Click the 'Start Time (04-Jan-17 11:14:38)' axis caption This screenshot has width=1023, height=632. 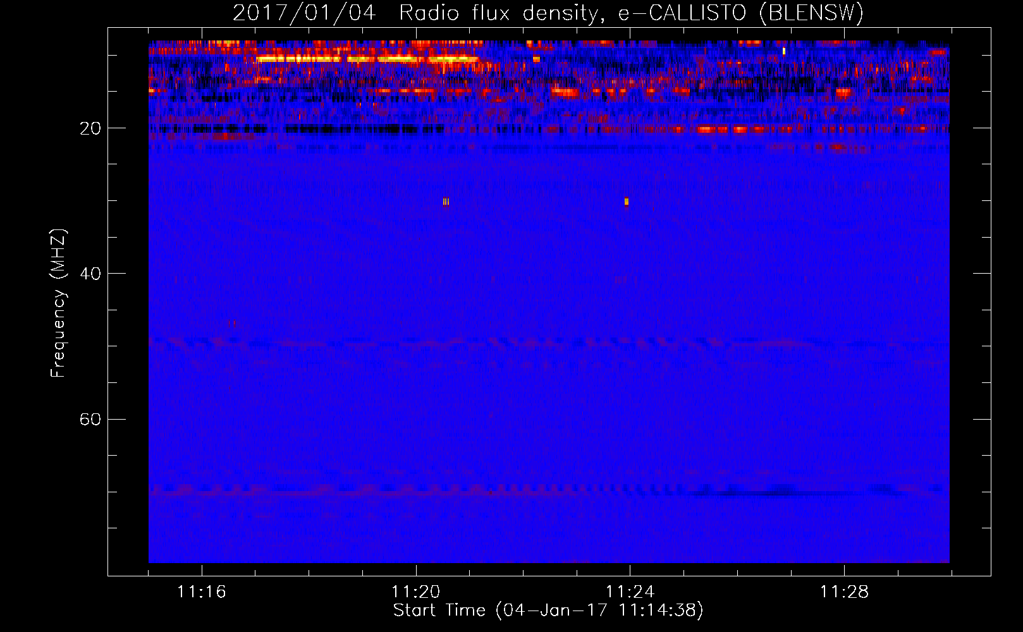(548, 611)
